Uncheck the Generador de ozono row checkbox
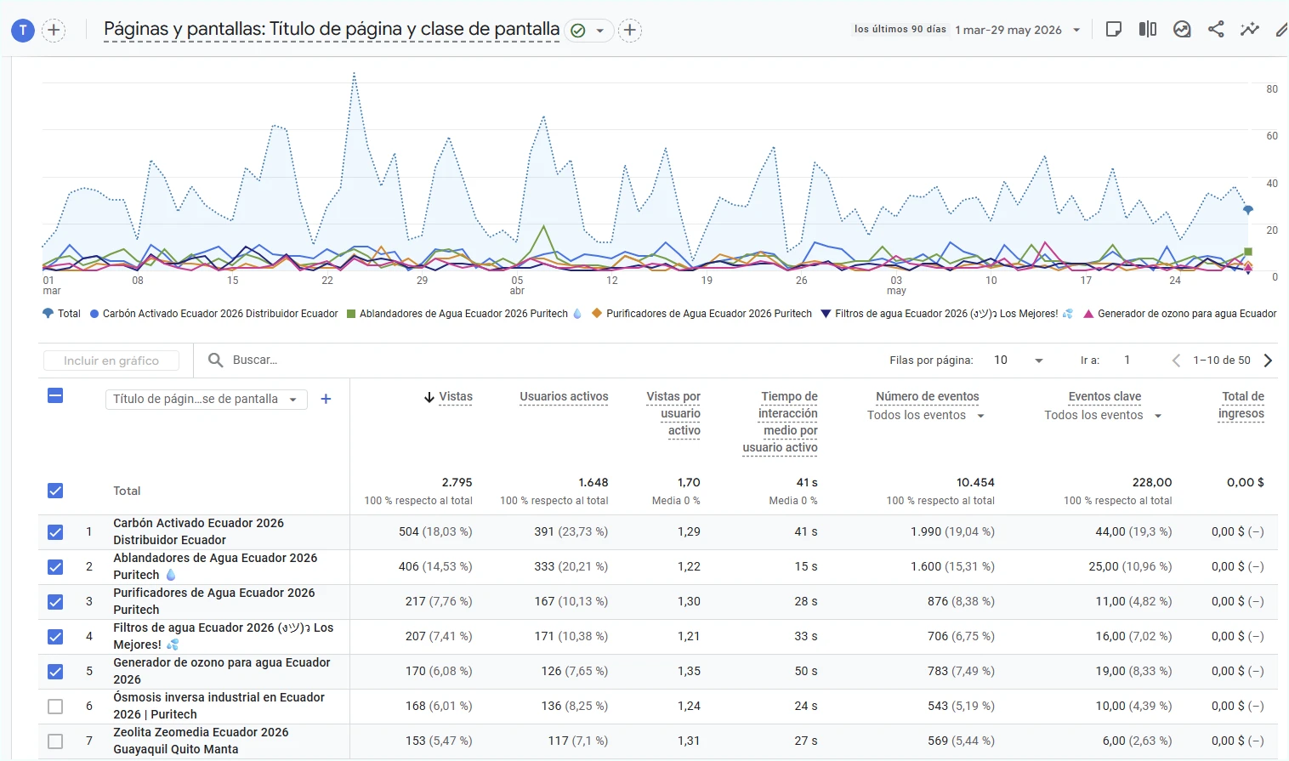Screen dimensions: 1289x761 [x=55, y=672]
